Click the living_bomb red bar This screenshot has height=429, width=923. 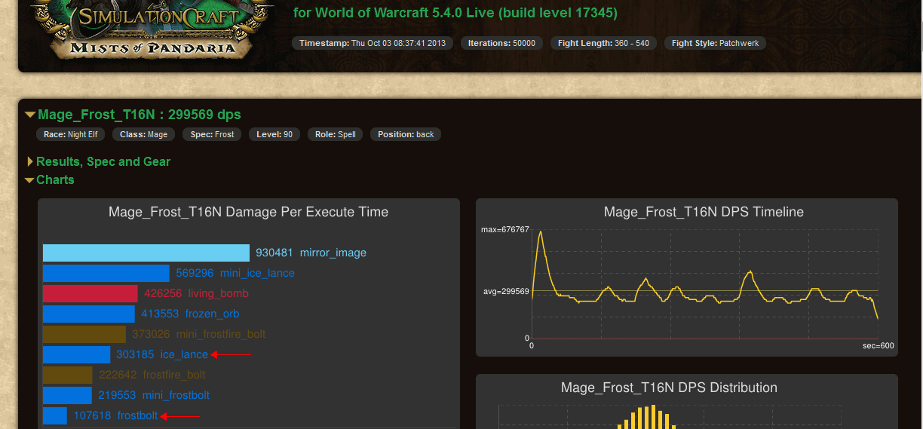click(90, 293)
